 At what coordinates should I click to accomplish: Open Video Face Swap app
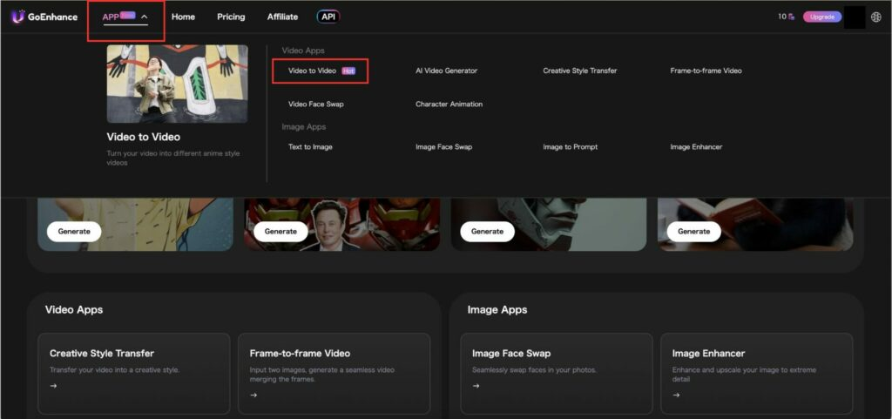click(x=315, y=104)
